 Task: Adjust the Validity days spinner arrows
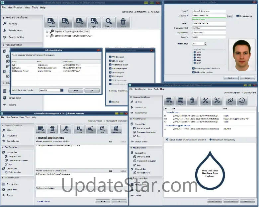(205, 44)
